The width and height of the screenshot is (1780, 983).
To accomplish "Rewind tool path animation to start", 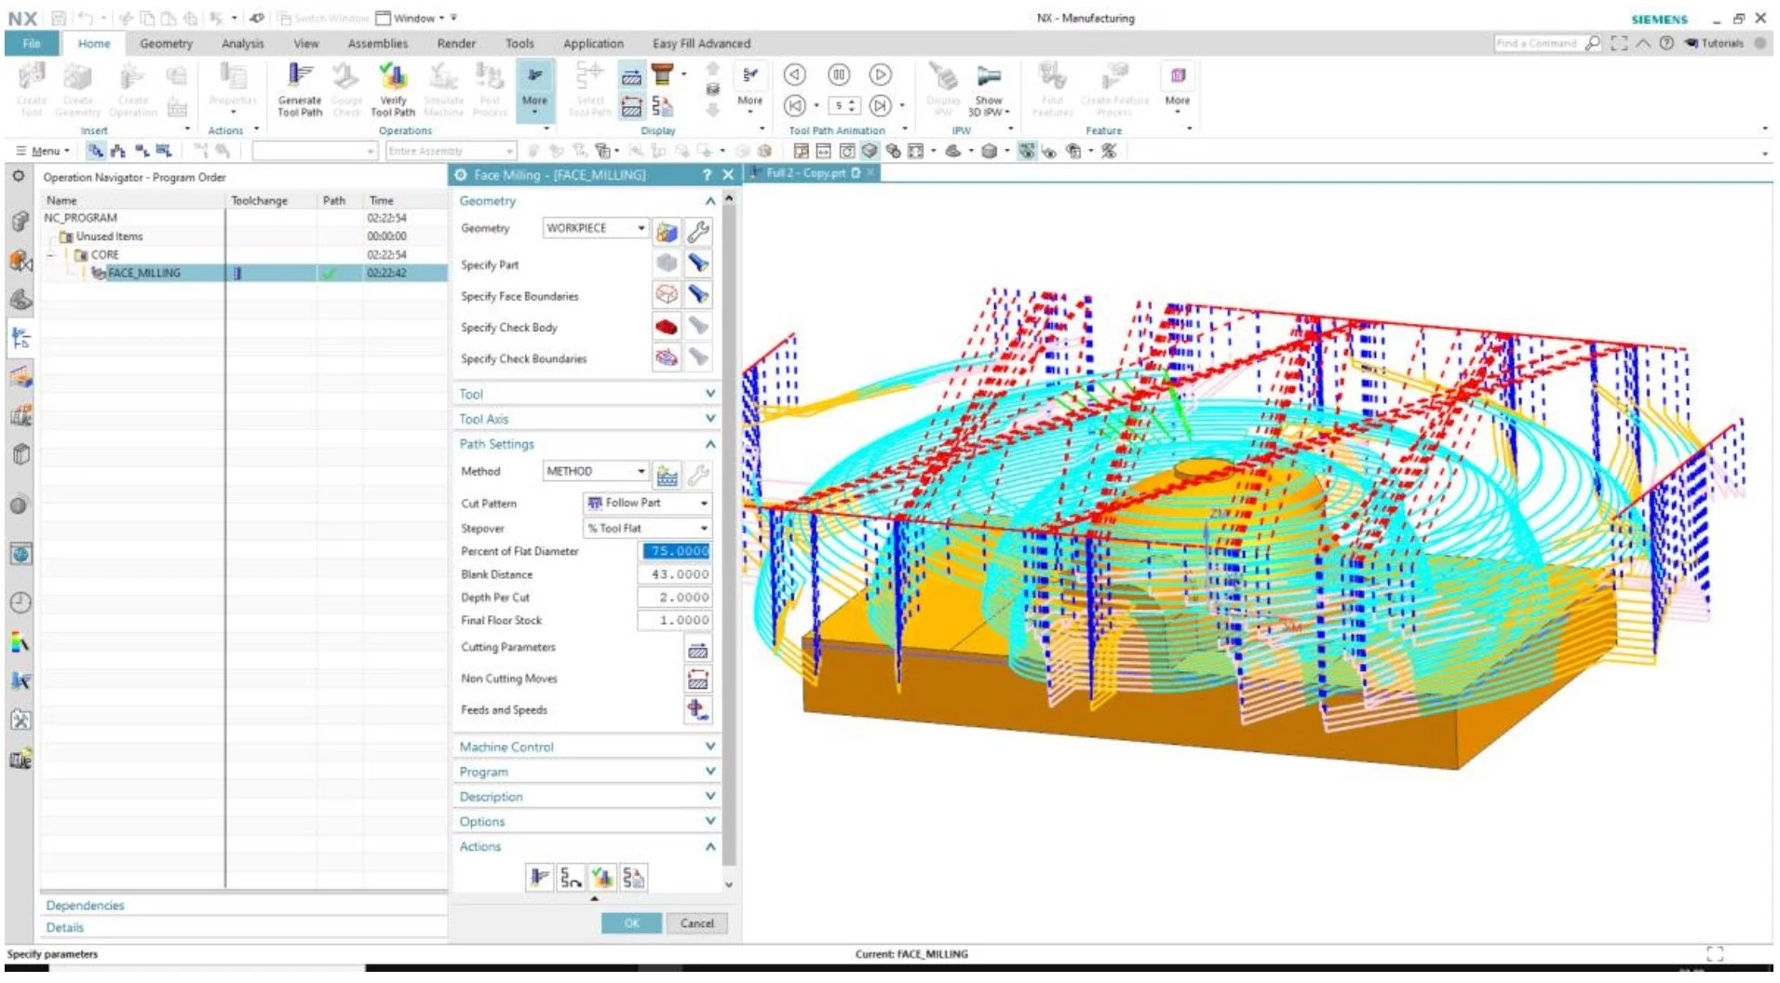I will (795, 105).
